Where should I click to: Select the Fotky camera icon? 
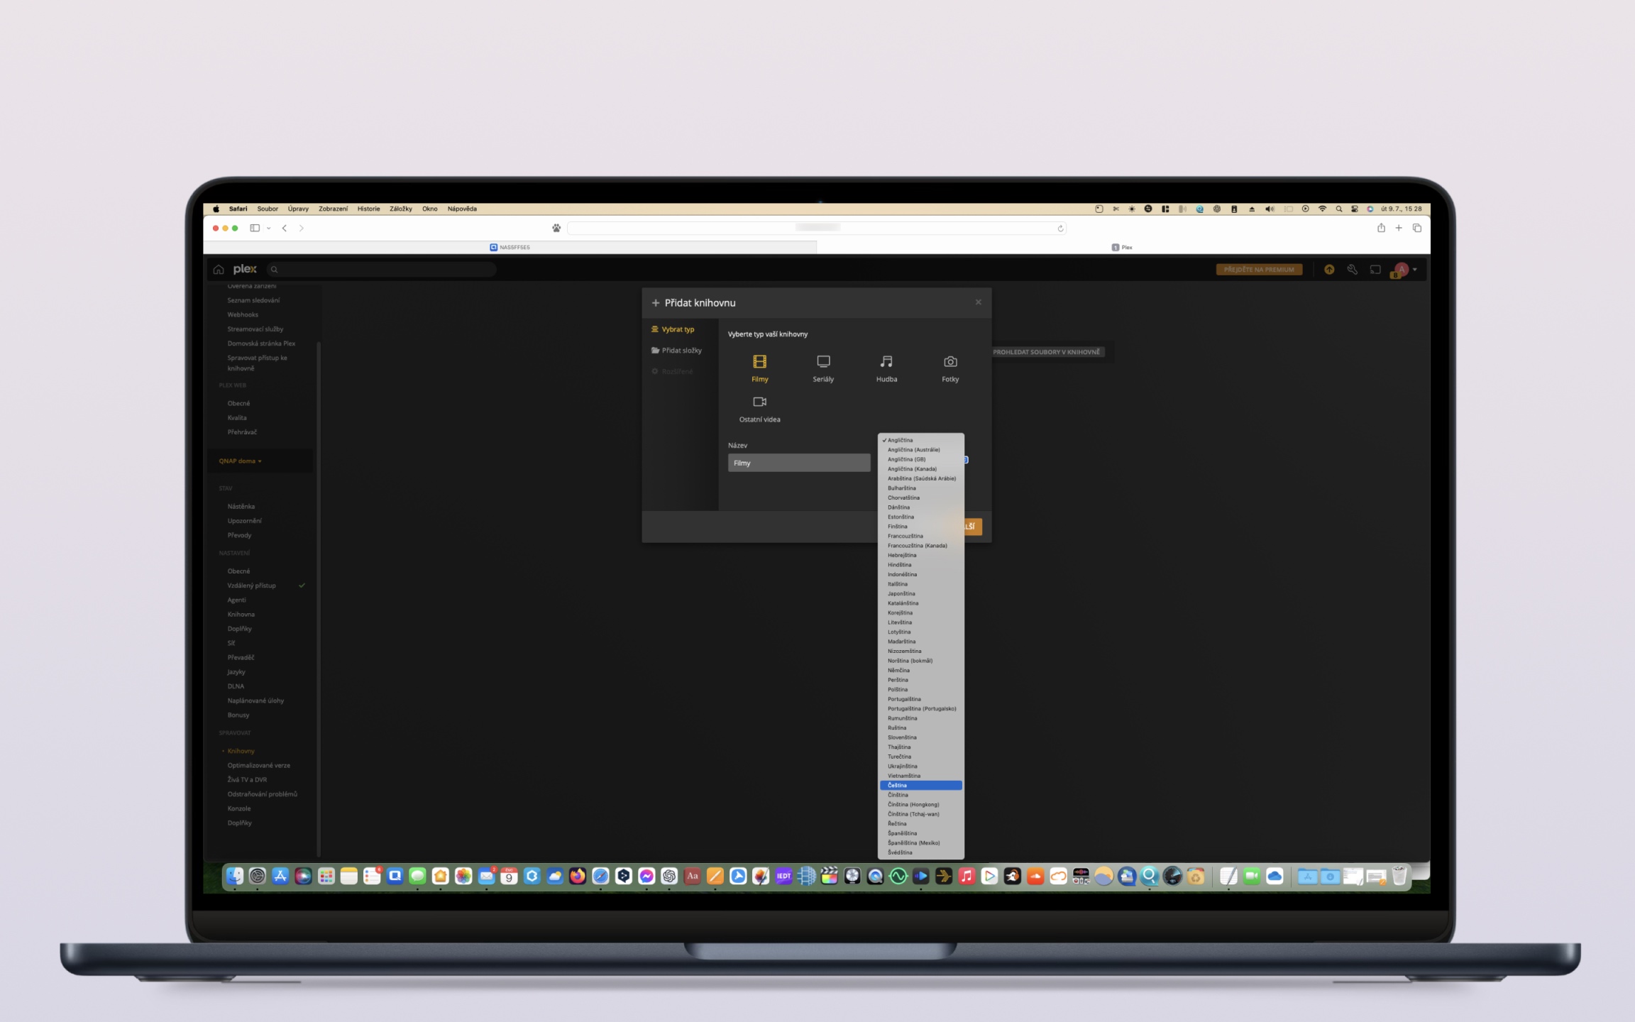950,362
